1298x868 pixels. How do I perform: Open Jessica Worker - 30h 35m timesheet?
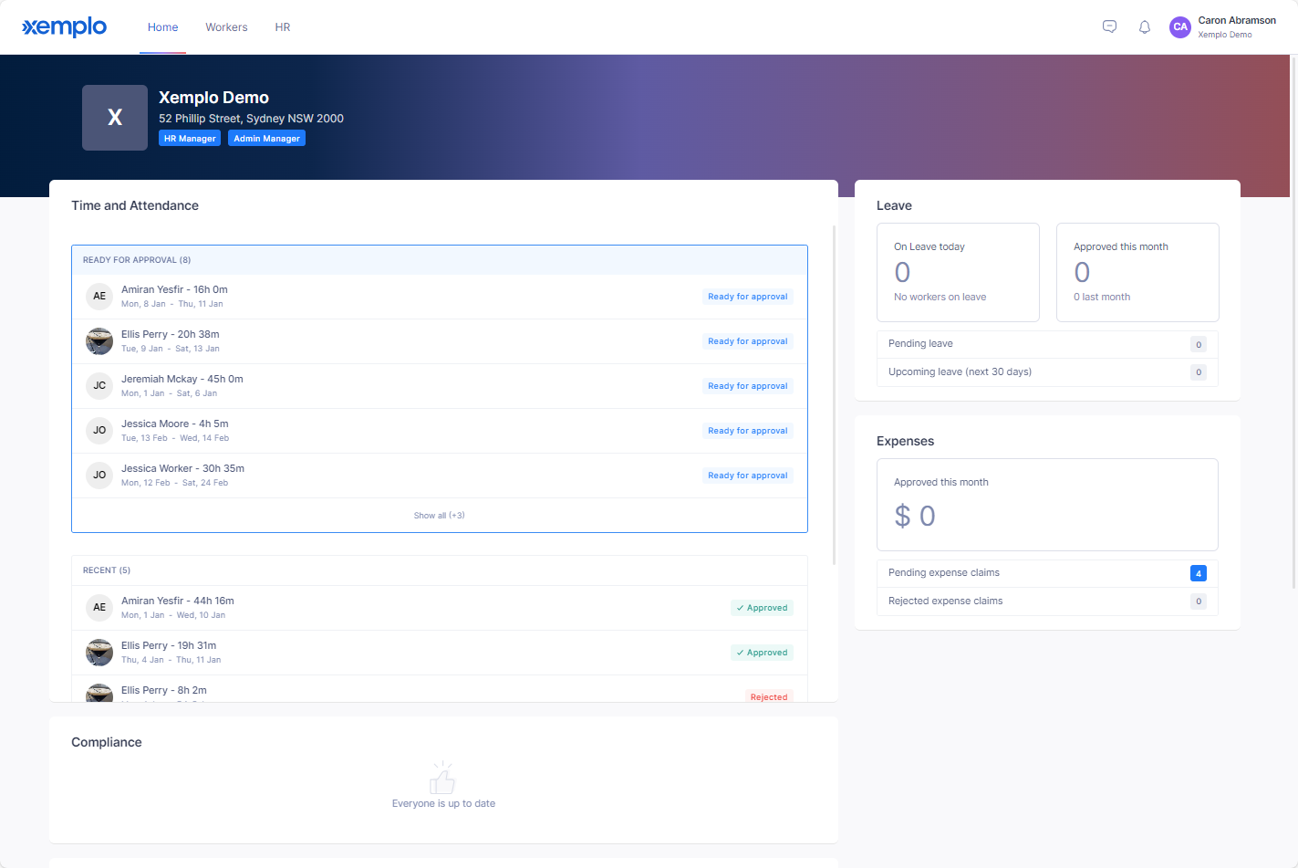[x=440, y=476]
